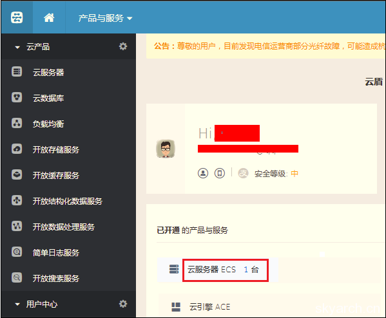Select the 开放数据处理服务 icon
Image resolution: width=386 pixels, height=318 pixels.
pos(17,226)
